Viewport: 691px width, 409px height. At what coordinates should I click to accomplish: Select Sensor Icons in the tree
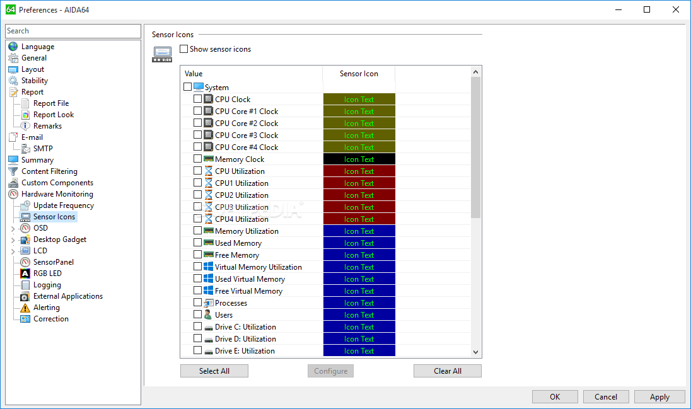pyautogui.click(x=54, y=217)
